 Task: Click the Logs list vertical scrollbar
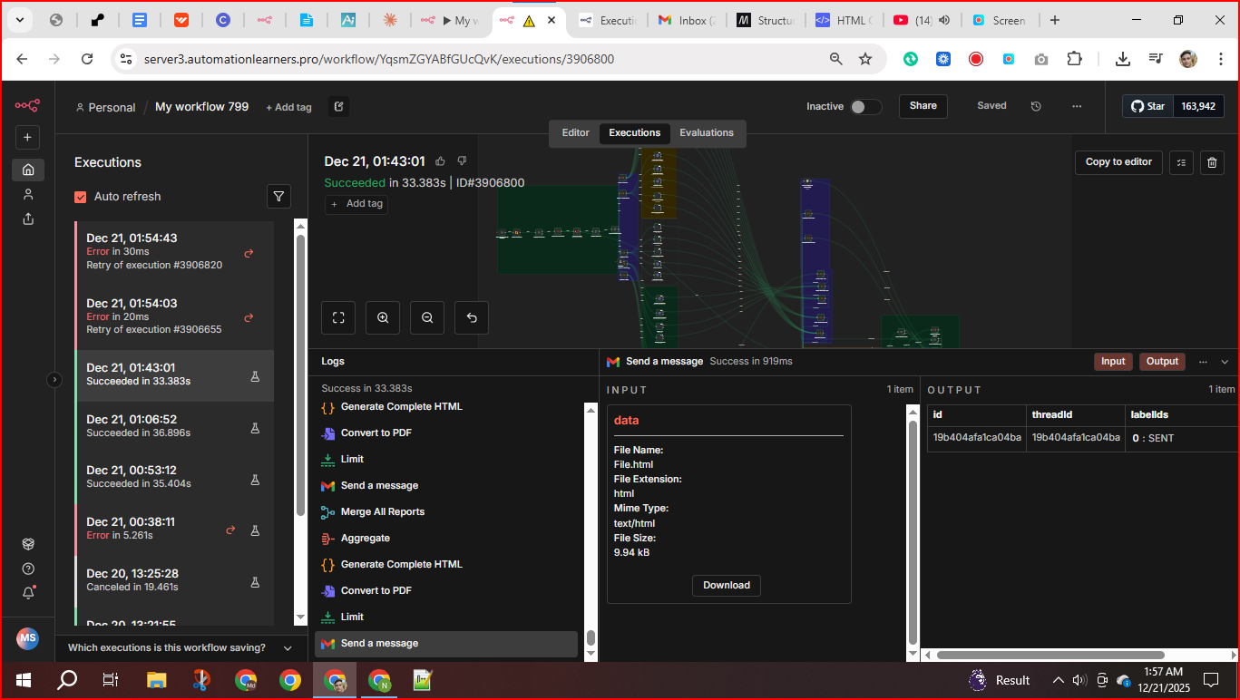pos(591,638)
